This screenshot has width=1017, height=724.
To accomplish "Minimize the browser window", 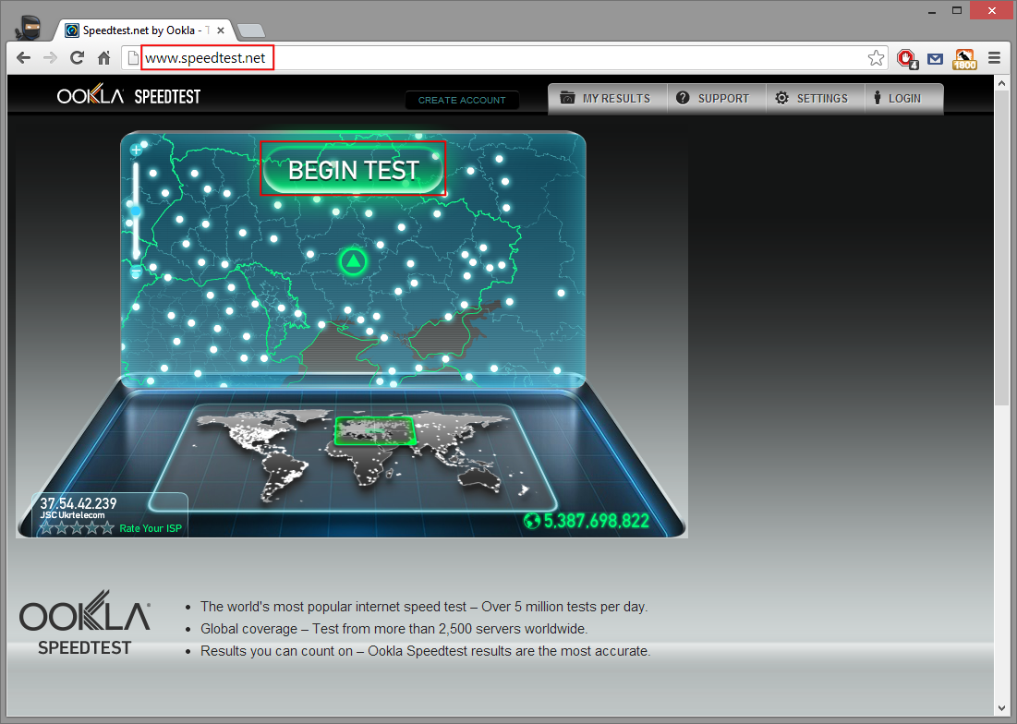I will (x=932, y=11).
